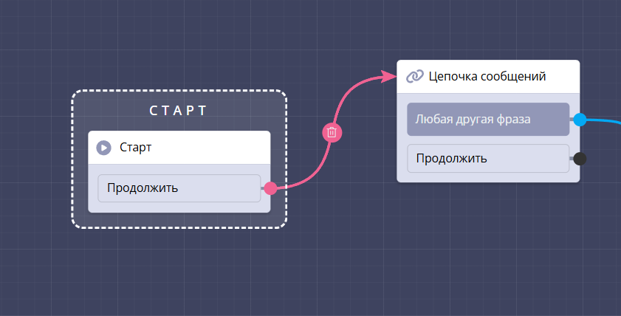The width and height of the screenshot is (621, 316).
Task: Select the blue output dot of Любая другая фраза
Action: (x=580, y=120)
